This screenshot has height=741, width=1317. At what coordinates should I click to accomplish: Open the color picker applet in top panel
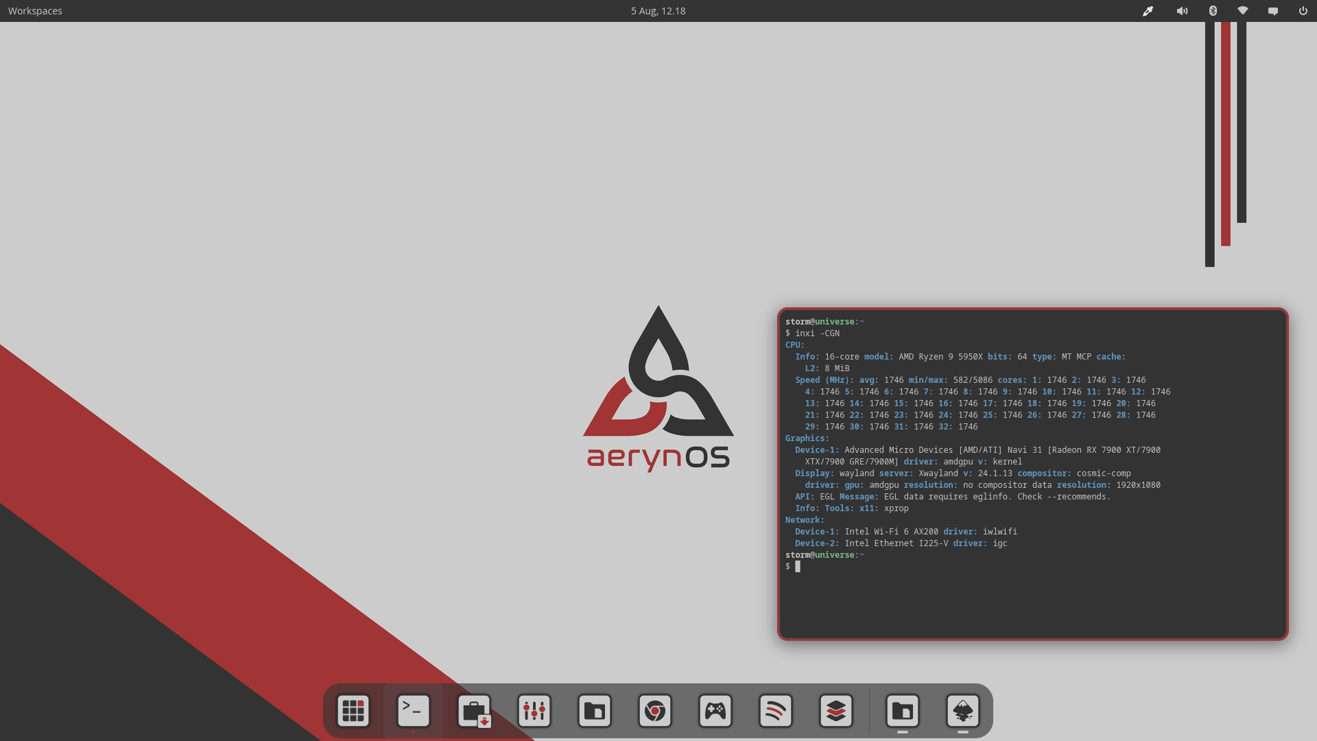(x=1148, y=11)
